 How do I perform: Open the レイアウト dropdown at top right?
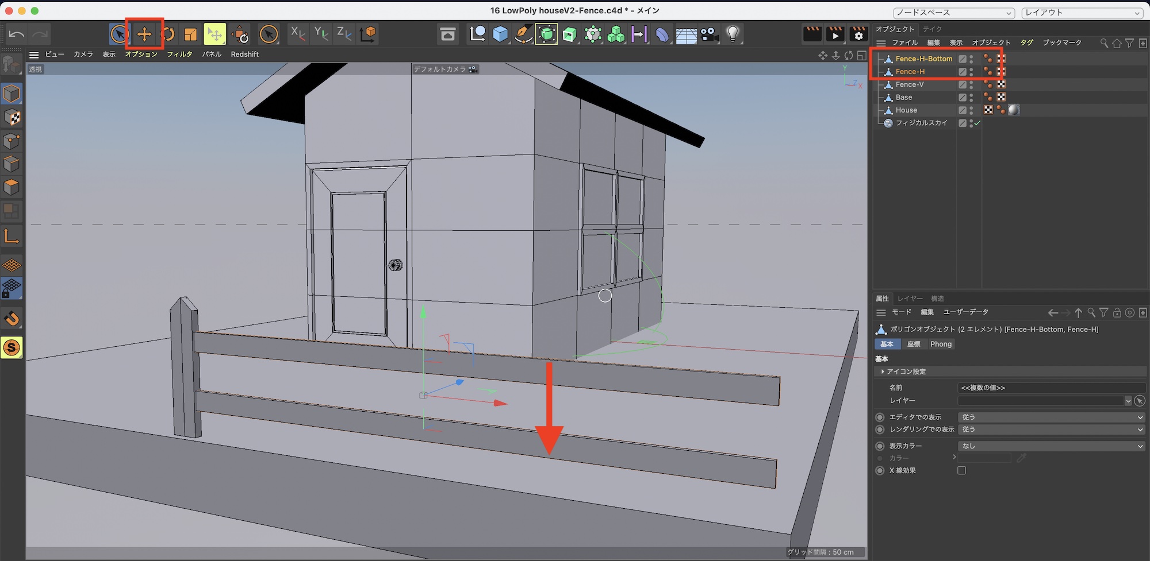[1082, 13]
